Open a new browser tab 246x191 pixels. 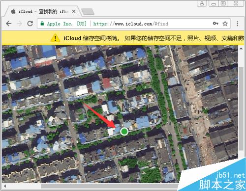point(88,12)
